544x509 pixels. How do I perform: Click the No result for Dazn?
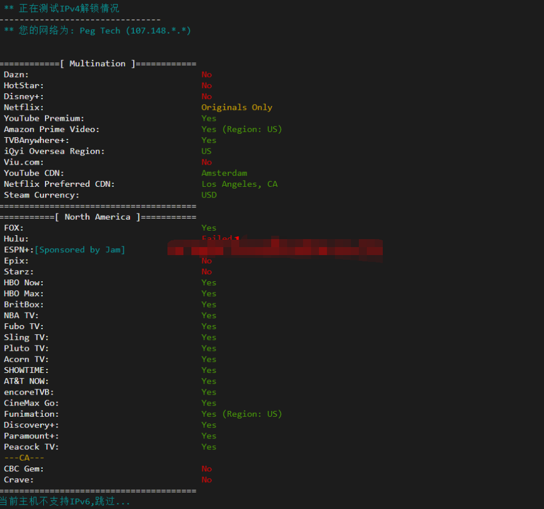[x=207, y=75]
